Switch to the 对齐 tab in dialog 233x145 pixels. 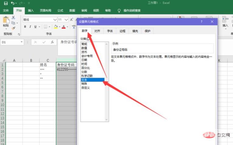point(97,31)
